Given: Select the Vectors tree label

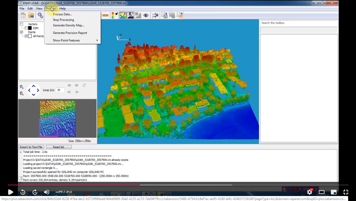Looking at the screenshot, I should [x=33, y=24].
